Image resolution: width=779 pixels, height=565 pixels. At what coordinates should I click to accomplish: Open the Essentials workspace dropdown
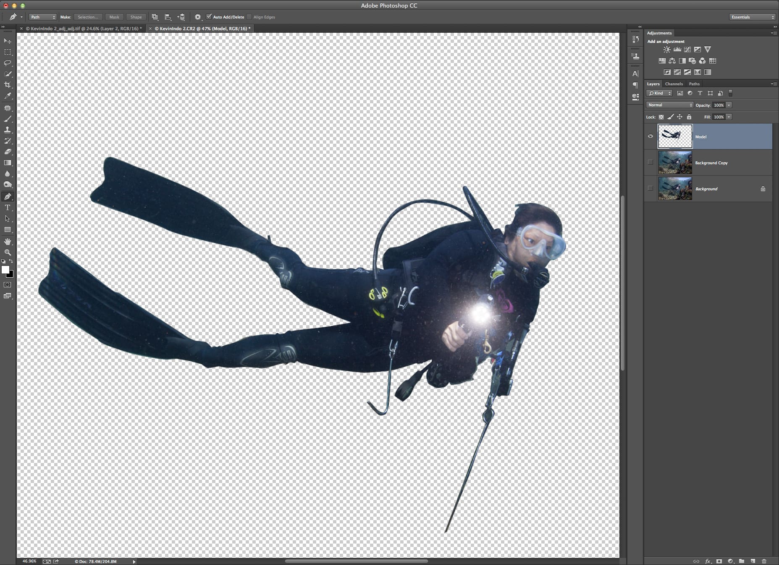[x=752, y=17]
